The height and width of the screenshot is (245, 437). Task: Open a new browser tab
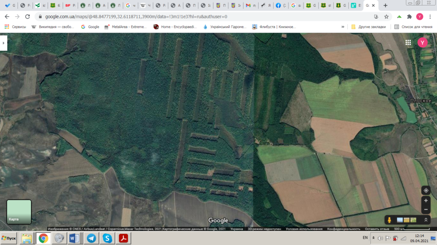[x=385, y=6]
